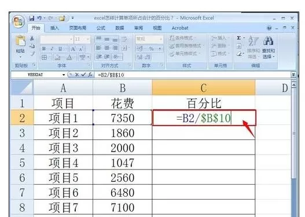Switch to the Acrobat tab
Image resolution: width=305 pixels, height=217 pixels.
coord(180,28)
